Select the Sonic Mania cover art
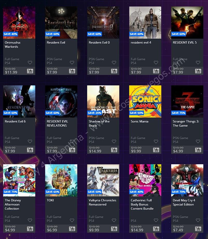This screenshot has height=239, width=208. [x=145, y=101]
